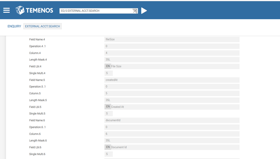Click the Length Mask.4 field

172,60
